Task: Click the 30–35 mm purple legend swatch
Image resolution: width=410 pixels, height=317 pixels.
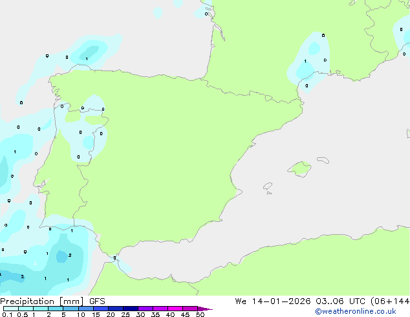Action: (146, 309)
